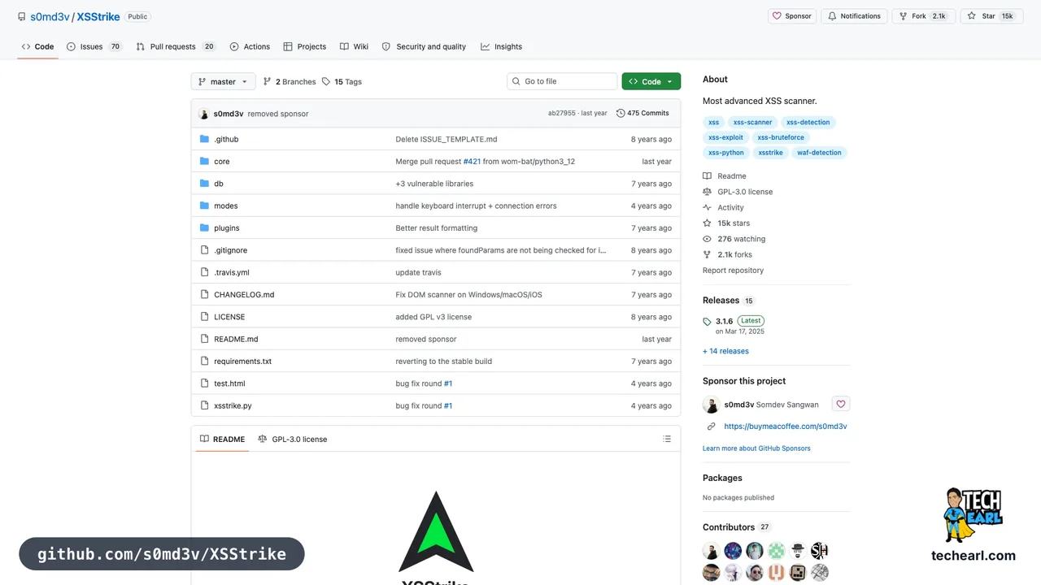Open the s0md3v owner link in header
Image resolution: width=1041 pixels, height=585 pixels.
50,16
